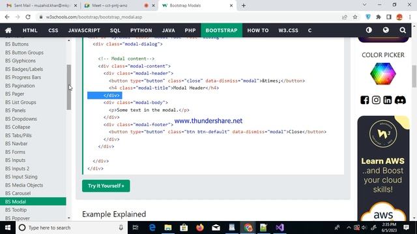The width and height of the screenshot is (417, 234).
Task: Toggle dark mode contrast icon
Action: coord(369,31)
